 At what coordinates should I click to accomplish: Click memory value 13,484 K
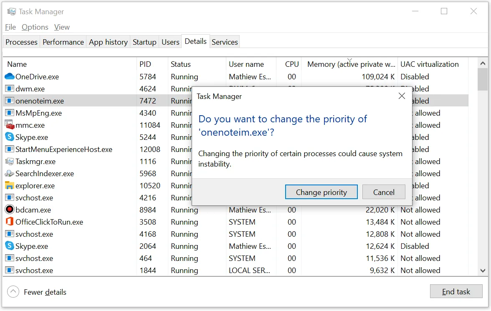tap(380, 222)
